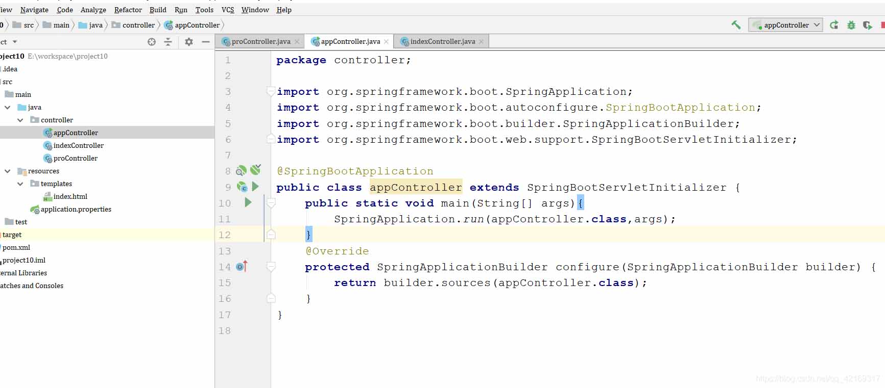Viewport: 885px width, 388px height.
Task: Click java in the breadcrumb bar
Action: click(x=90, y=25)
